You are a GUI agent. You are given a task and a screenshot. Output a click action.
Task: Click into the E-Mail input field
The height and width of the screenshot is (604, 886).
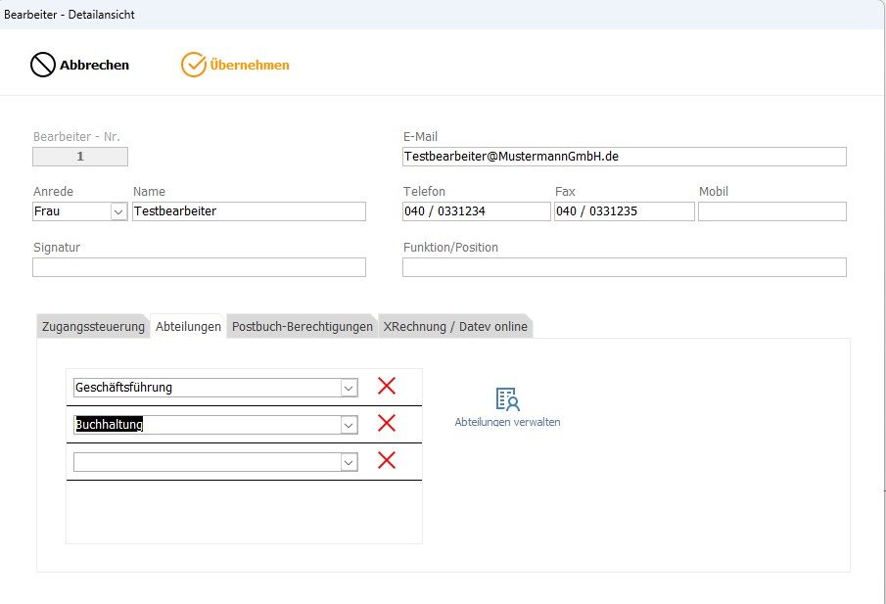[625, 157]
